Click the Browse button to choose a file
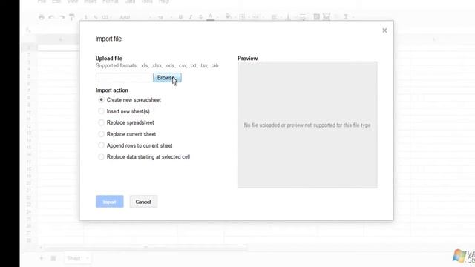The image size is (475, 267). (x=167, y=78)
